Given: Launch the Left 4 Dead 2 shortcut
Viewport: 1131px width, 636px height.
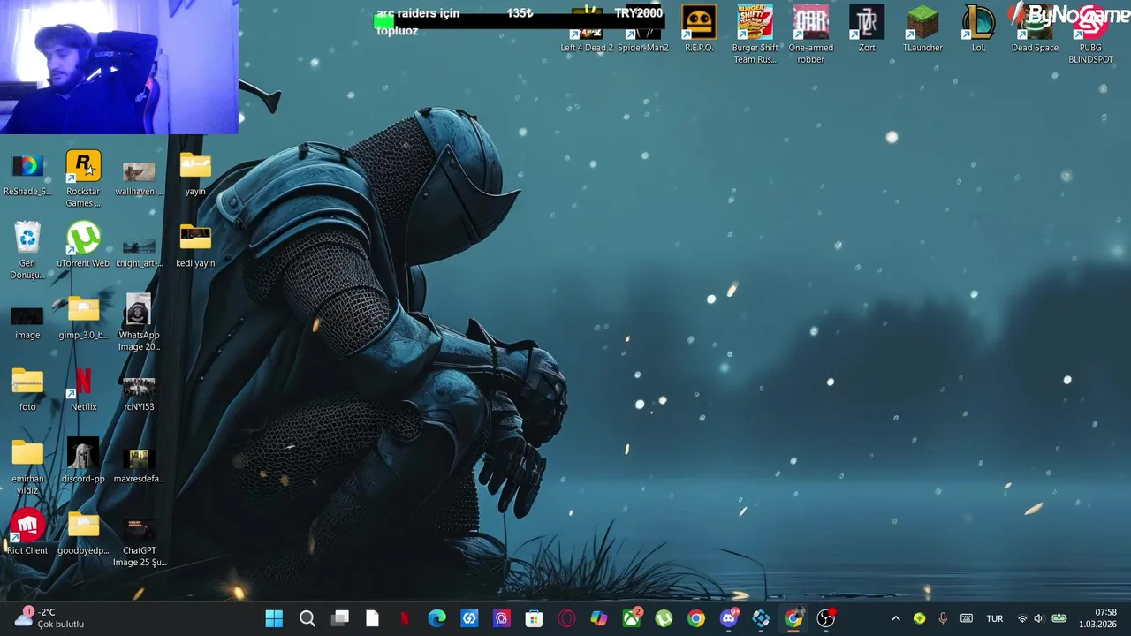Looking at the screenshot, I should tap(587, 29).
